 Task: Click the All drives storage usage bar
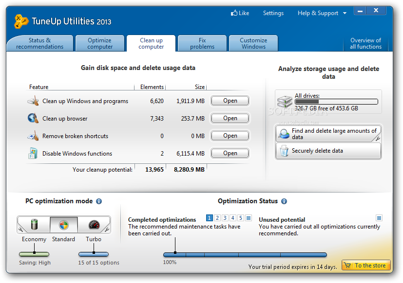pos(336,102)
